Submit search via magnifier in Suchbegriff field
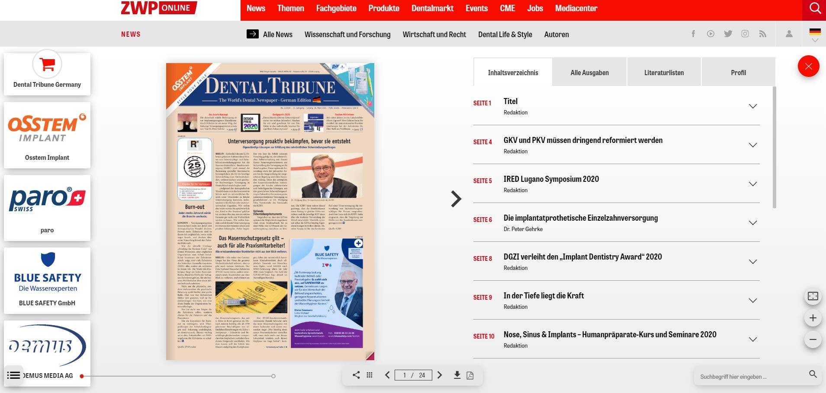The image size is (826, 393). coord(813,374)
